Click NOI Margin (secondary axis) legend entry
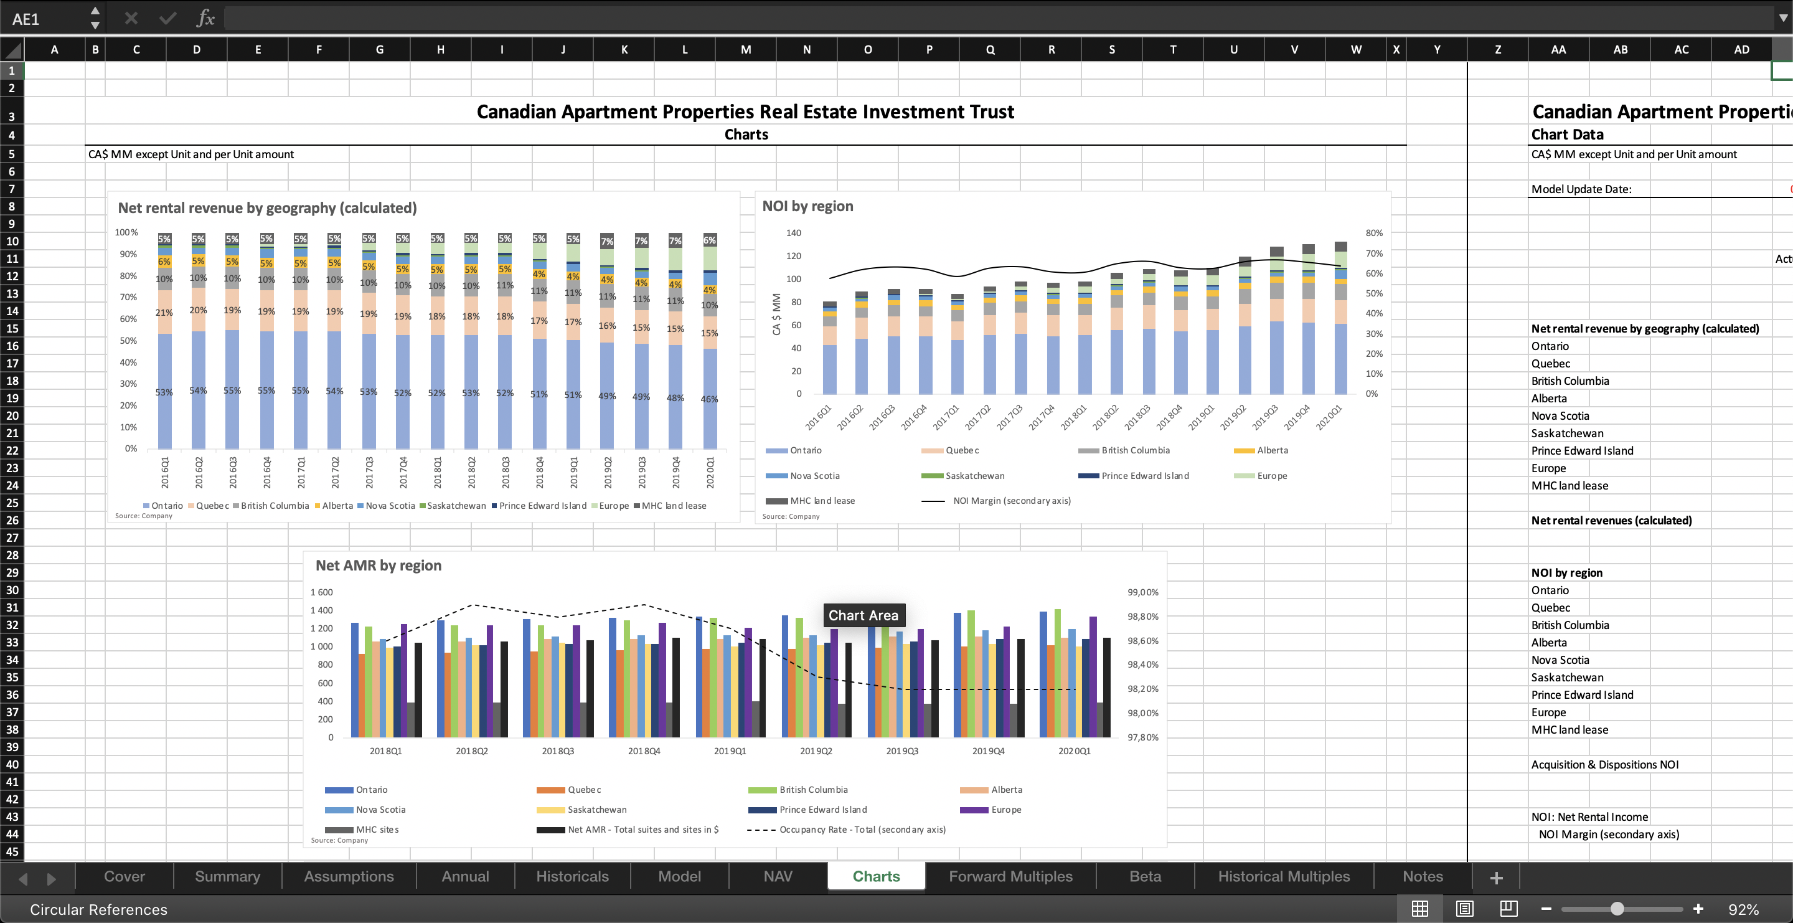The width and height of the screenshot is (1793, 923). pyautogui.click(x=996, y=501)
